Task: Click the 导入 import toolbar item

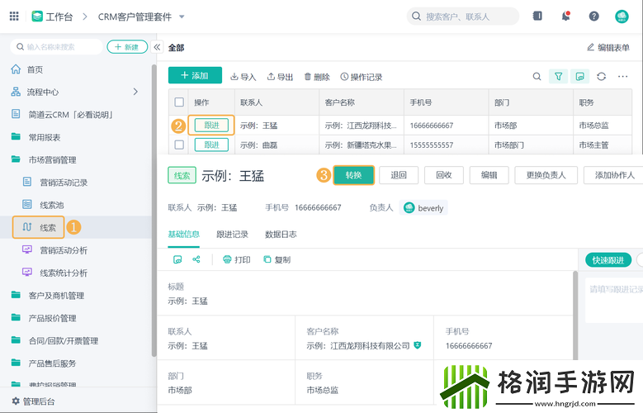Action: (x=243, y=77)
